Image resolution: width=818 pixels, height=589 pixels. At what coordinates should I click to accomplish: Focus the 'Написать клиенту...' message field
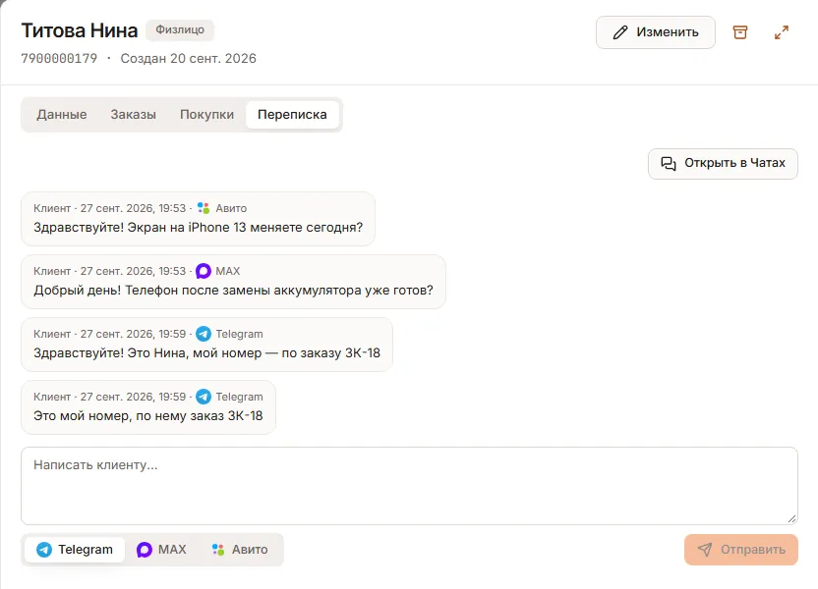click(409, 485)
